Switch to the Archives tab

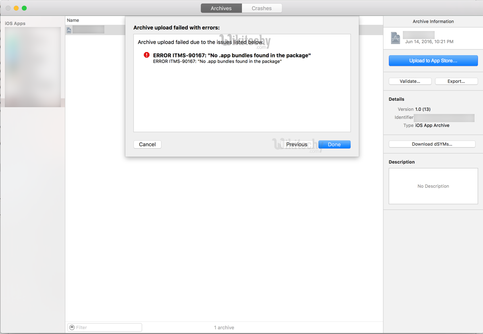click(221, 8)
